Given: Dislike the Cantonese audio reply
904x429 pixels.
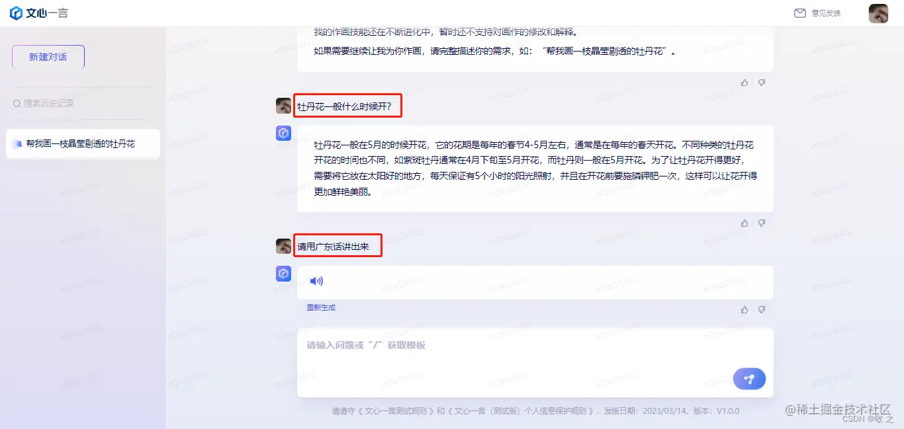Looking at the screenshot, I should 762,309.
